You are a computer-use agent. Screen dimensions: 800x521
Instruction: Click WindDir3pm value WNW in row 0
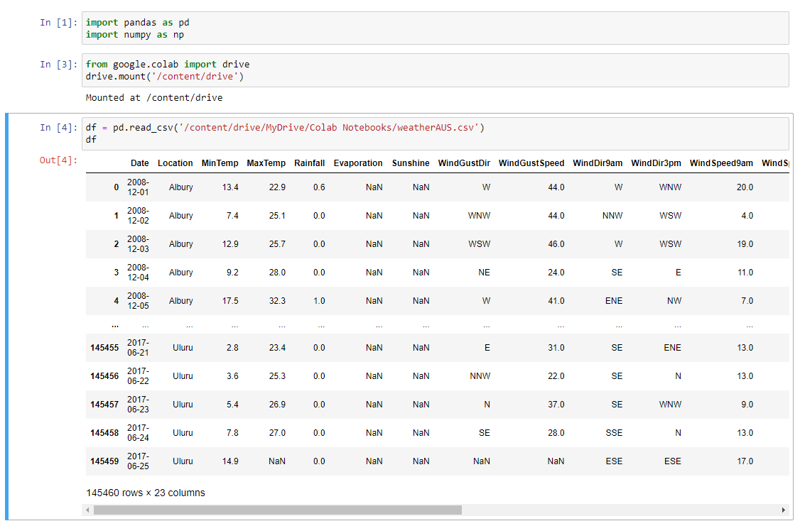tap(671, 187)
